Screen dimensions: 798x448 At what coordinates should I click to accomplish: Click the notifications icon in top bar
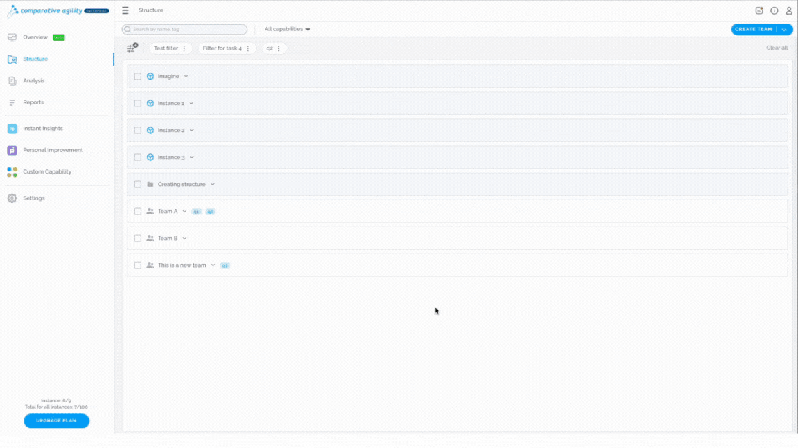[759, 10]
